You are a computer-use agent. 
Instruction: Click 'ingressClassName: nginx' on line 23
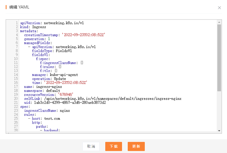(x=47, y=111)
